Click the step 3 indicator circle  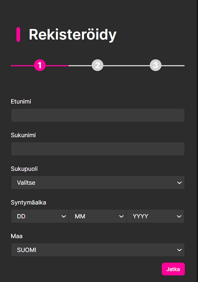click(x=156, y=65)
